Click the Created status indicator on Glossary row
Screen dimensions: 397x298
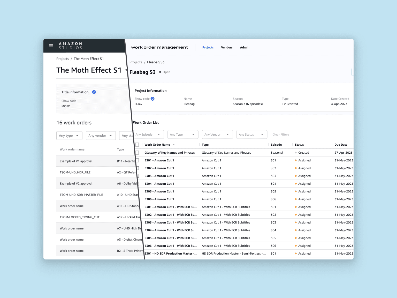(296, 153)
